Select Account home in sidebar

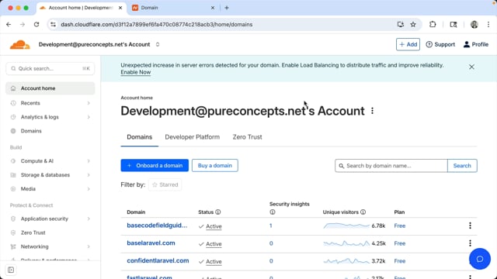(x=50, y=88)
